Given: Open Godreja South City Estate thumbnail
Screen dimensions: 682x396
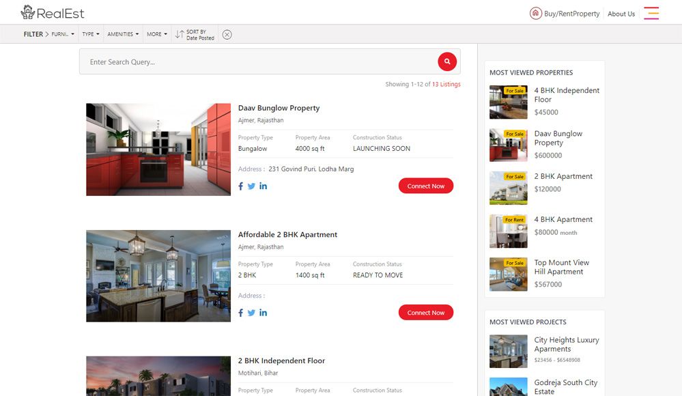Looking at the screenshot, I should point(509,386).
